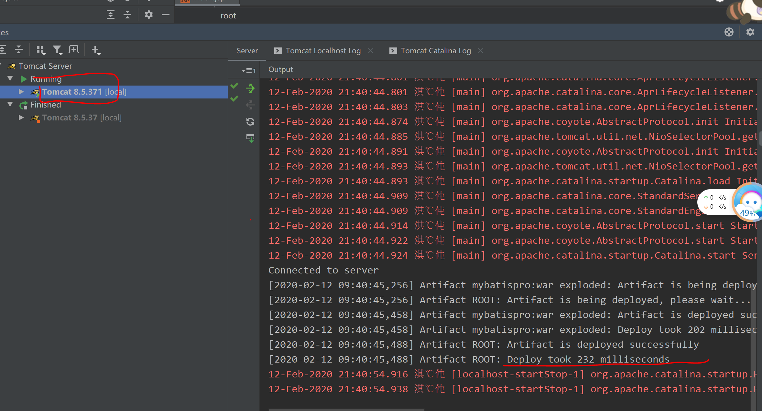Screen dimensions: 762x411
Task: Expand all nodes in the Services tree
Action: point(3,49)
